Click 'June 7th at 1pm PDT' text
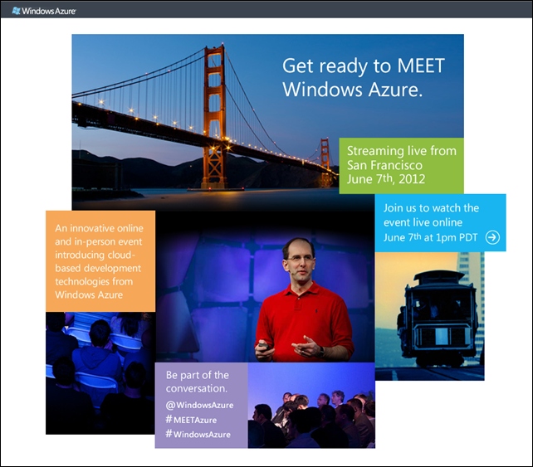This screenshot has width=533, height=467. click(x=430, y=237)
